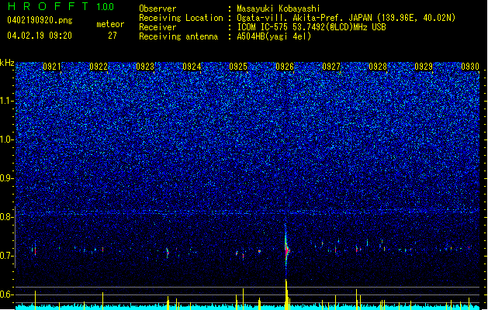
Task: Select the filename 0402190920.png
Action: click(x=40, y=20)
